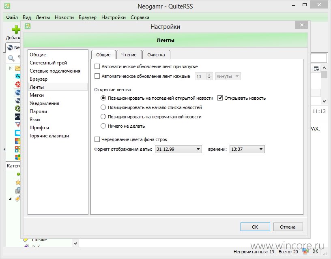Switch to the 'Очистка' tab
The width and height of the screenshot is (331, 259).
(x=156, y=55)
